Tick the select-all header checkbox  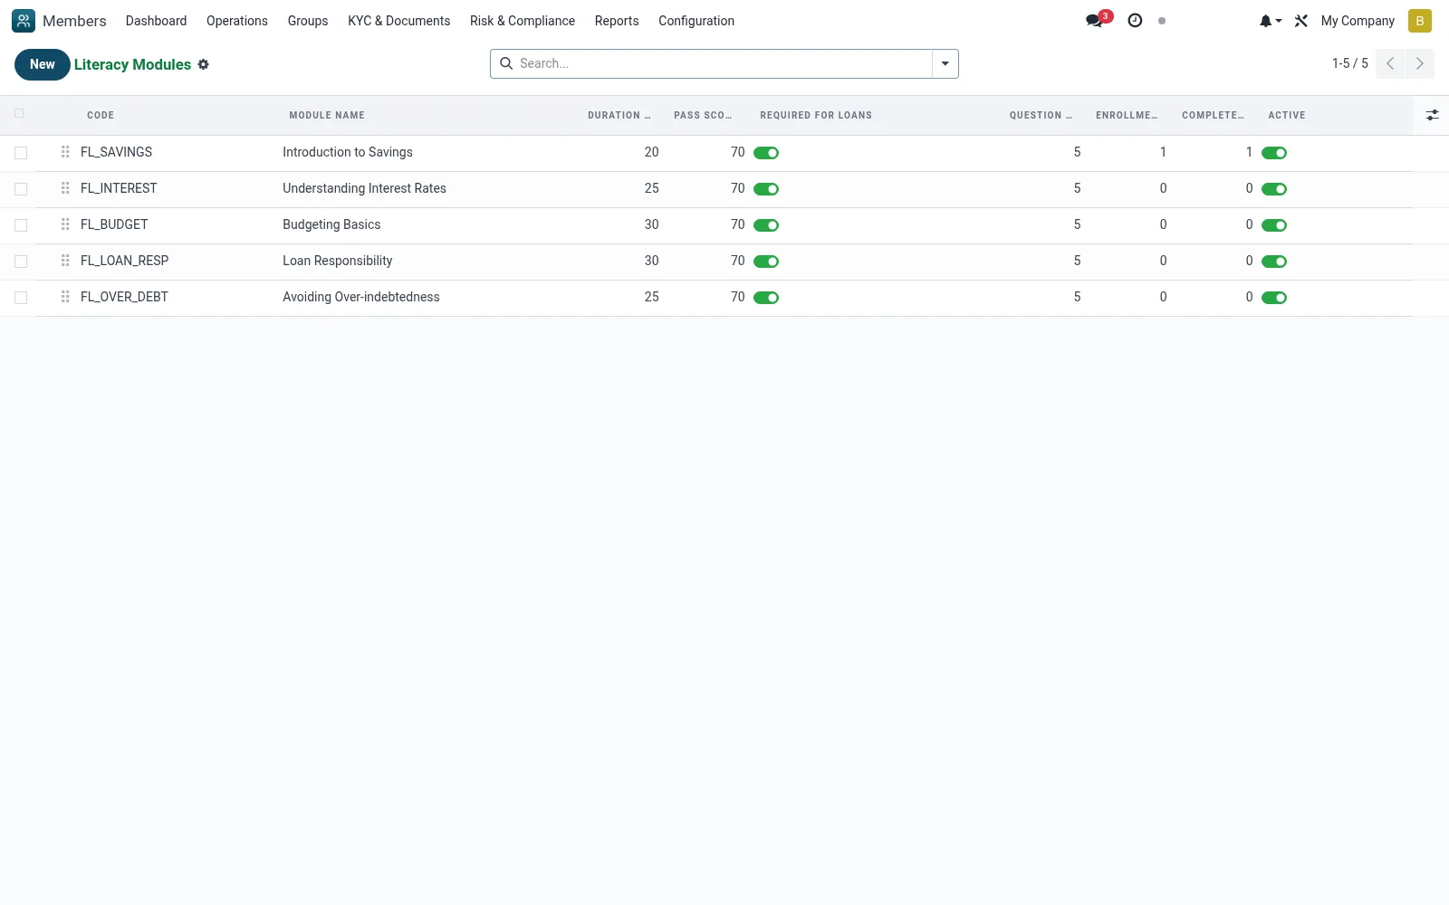tap(19, 113)
